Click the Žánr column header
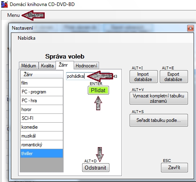196x182 pixels. 41,75
